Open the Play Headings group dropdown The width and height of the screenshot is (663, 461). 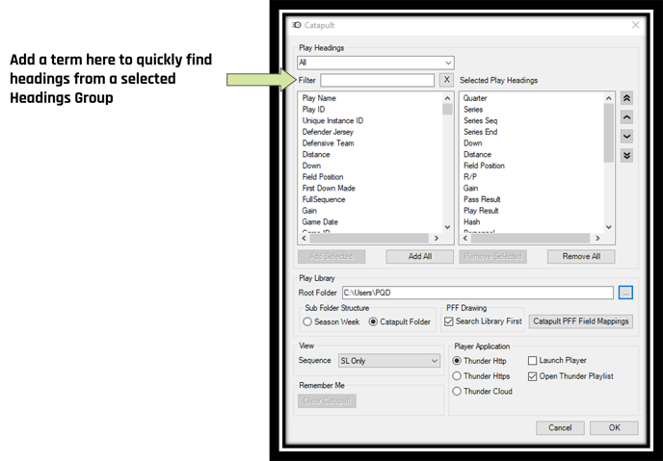(x=376, y=63)
